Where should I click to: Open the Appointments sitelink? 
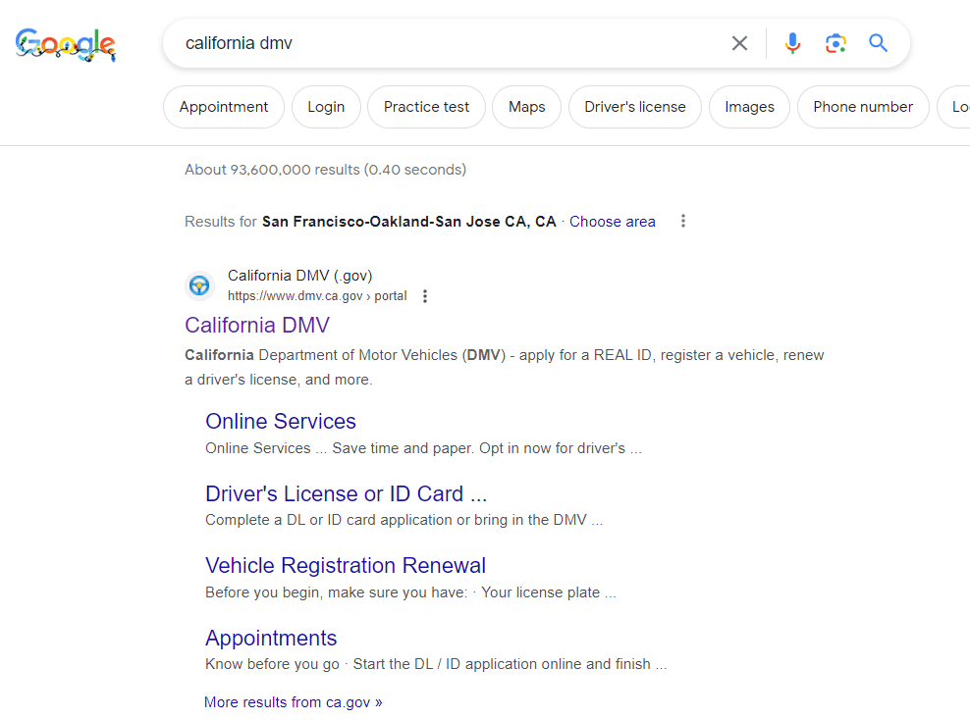pos(271,638)
